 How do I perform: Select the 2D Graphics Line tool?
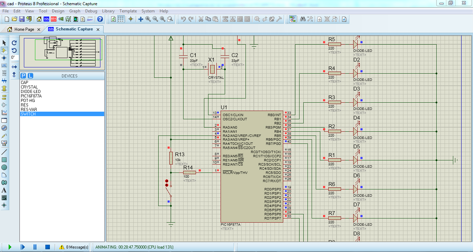tap(4, 152)
